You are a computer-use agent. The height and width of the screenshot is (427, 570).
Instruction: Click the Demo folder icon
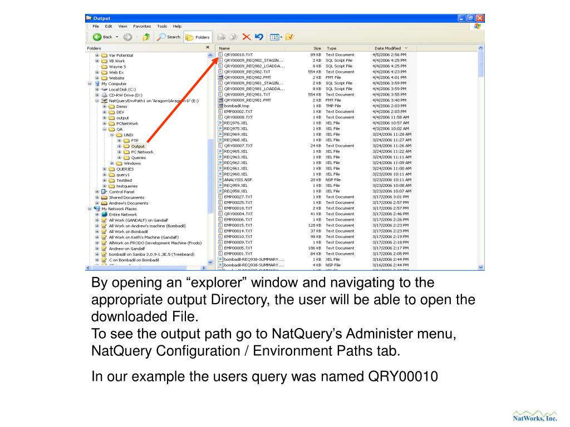(x=112, y=106)
